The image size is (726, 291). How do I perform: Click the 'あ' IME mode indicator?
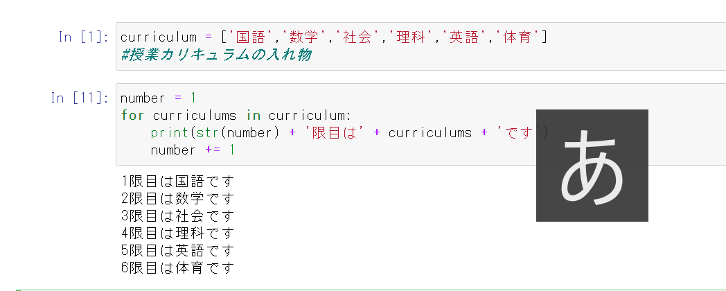point(592,166)
